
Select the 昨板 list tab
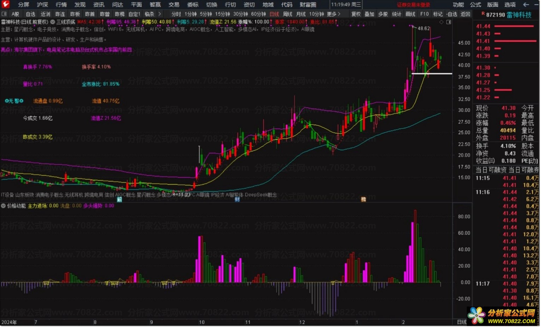75,14
